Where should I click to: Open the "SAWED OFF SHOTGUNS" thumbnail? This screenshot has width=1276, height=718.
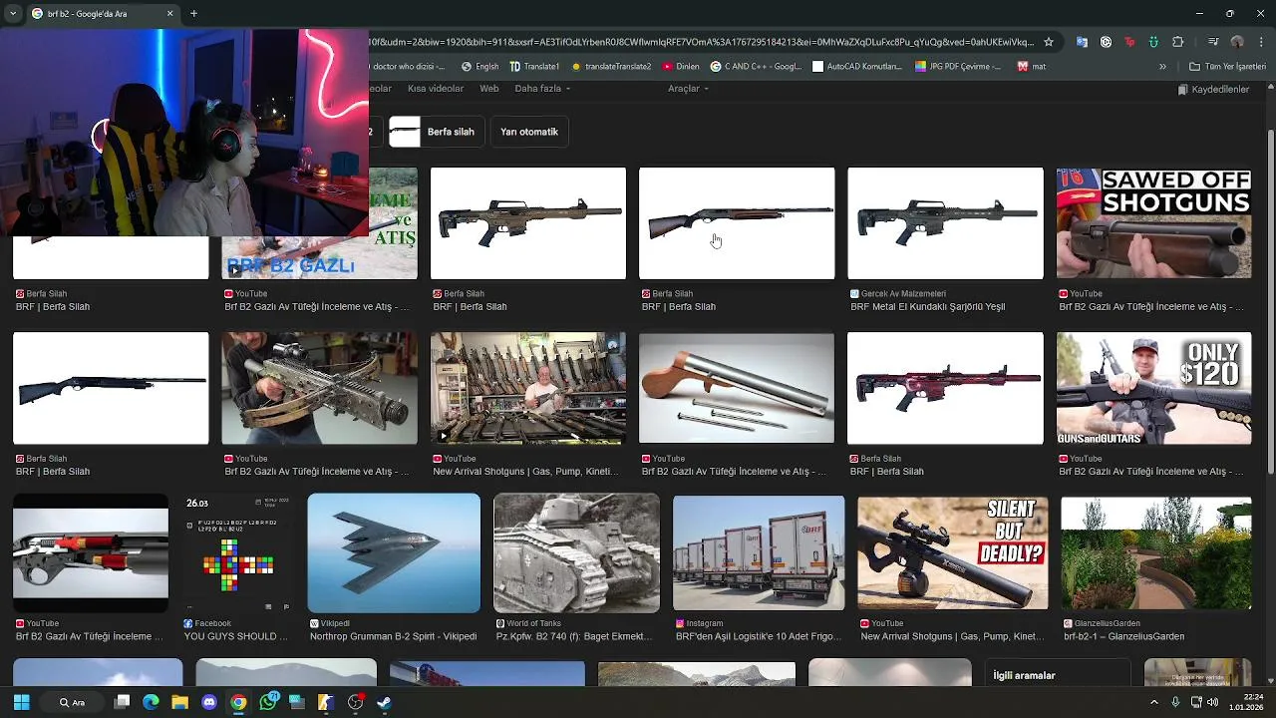tap(1153, 223)
